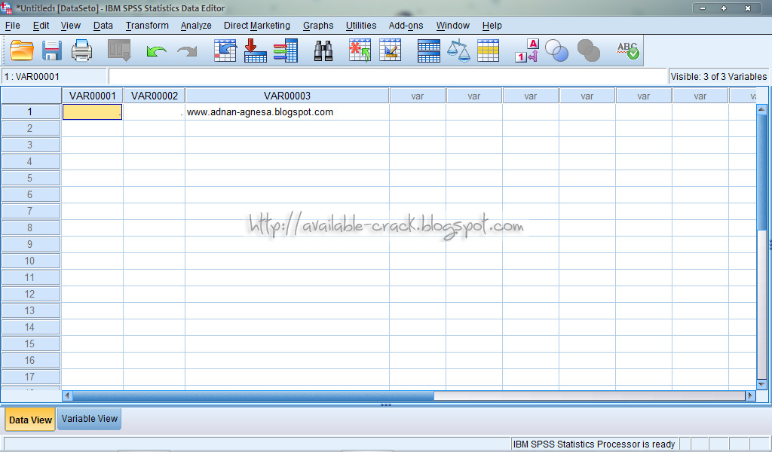772x452 pixels.
Task: Open the Window menu
Action: pyautogui.click(x=453, y=26)
